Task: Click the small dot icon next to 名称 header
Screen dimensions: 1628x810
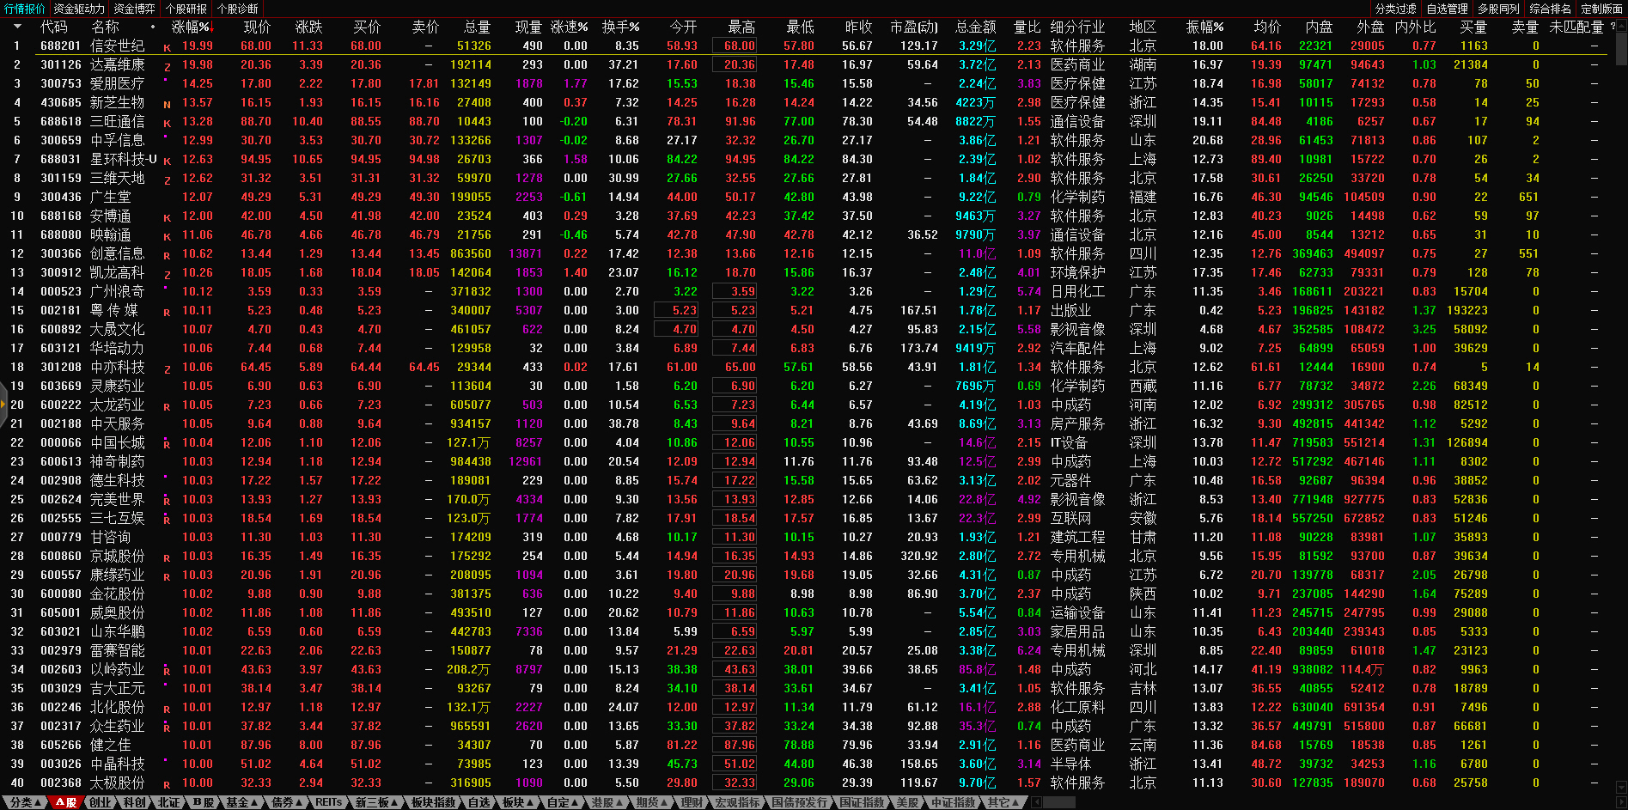Action: click(x=153, y=27)
